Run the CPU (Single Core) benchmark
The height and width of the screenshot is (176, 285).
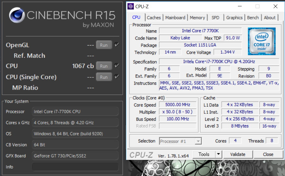pyautogui.click(x=104, y=77)
